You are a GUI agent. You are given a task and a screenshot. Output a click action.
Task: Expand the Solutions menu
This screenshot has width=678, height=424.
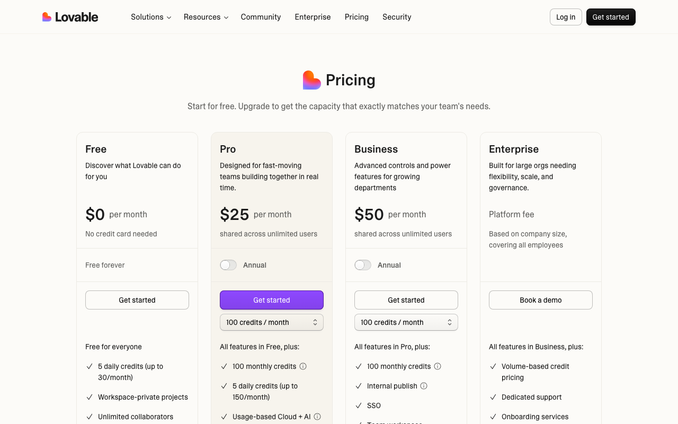[151, 17]
